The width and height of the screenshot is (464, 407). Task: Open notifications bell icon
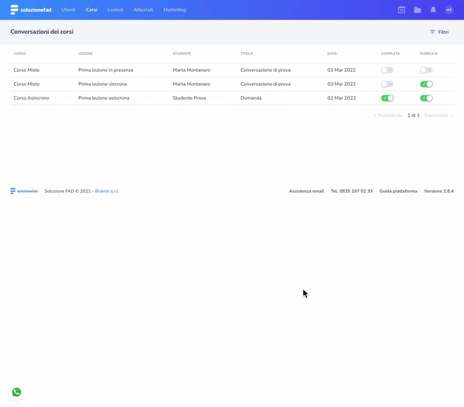click(433, 10)
